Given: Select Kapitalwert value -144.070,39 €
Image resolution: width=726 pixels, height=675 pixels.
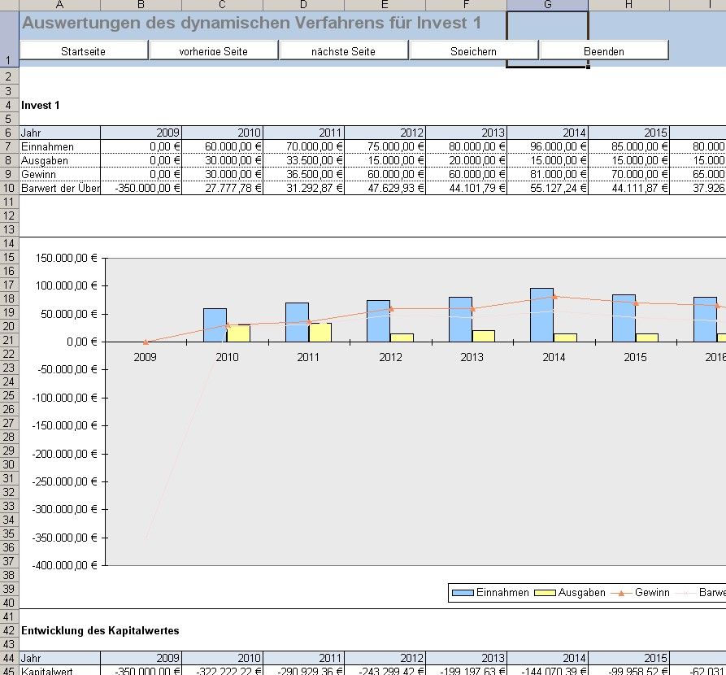Looking at the screenshot, I should coord(547,670).
